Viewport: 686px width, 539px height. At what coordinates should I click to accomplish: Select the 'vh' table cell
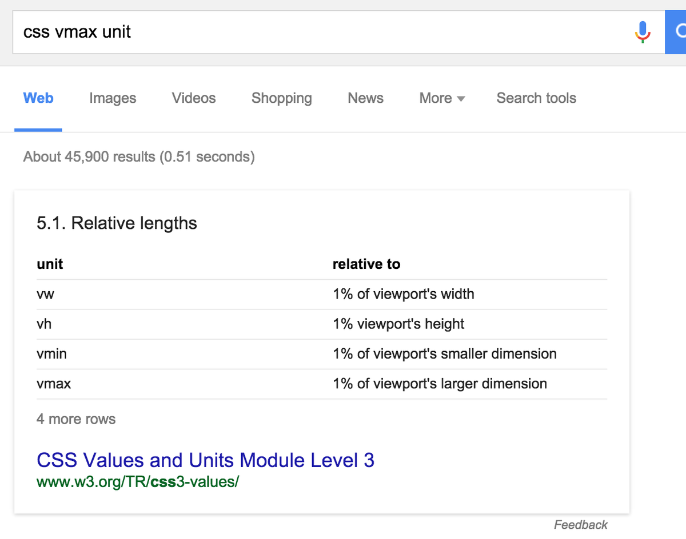pos(184,324)
